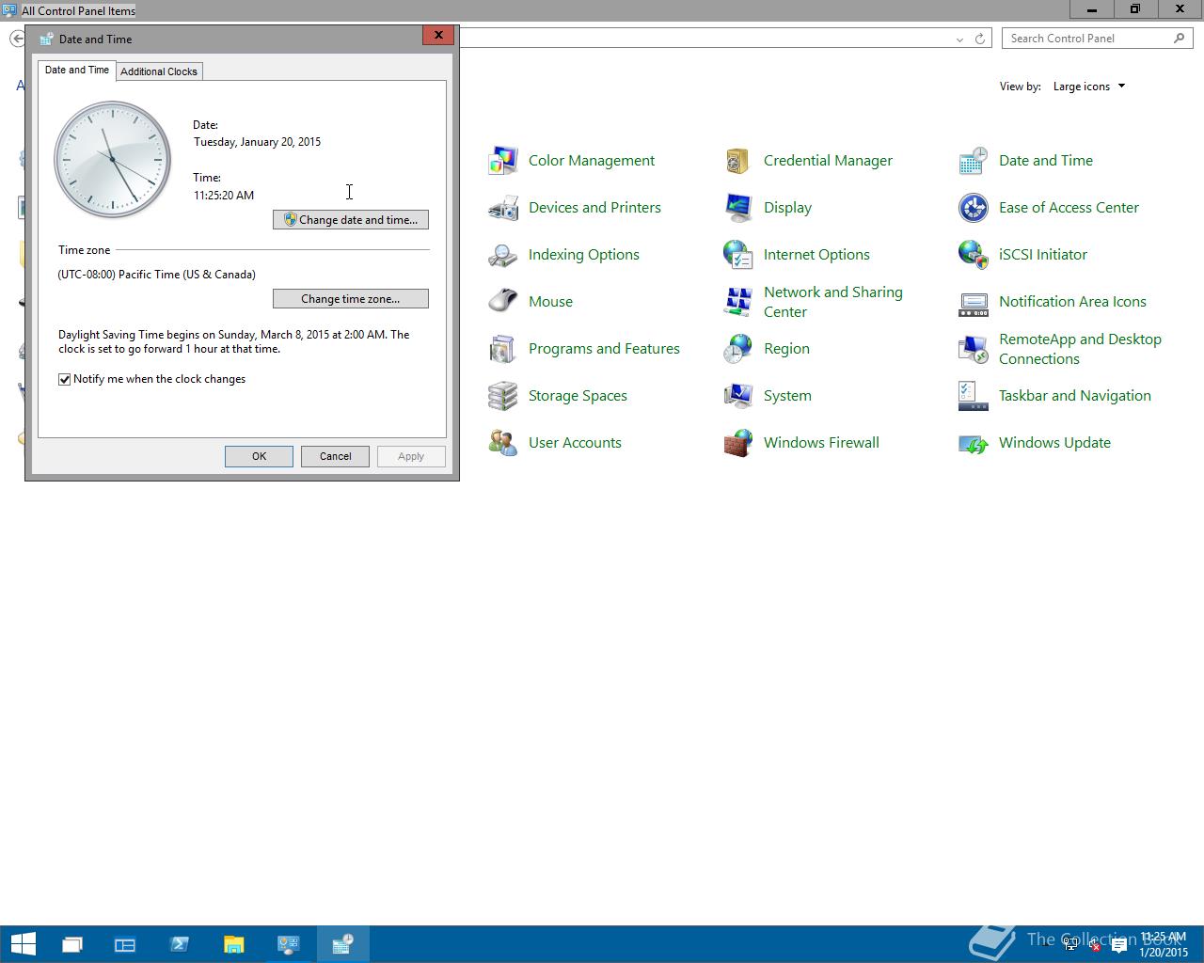Select the Date and Time tab

77,70
